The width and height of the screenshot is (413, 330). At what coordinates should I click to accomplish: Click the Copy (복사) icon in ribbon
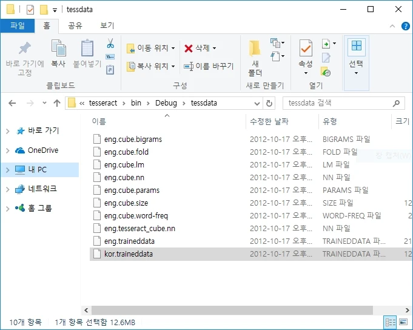click(x=58, y=50)
